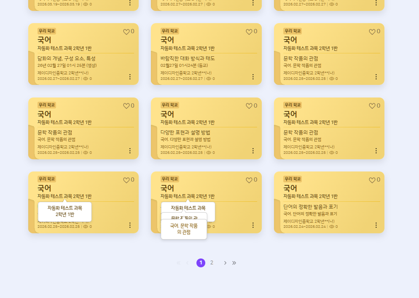Click the first page double-left chevron
This screenshot has width=419, height=298.
(x=178, y=263)
